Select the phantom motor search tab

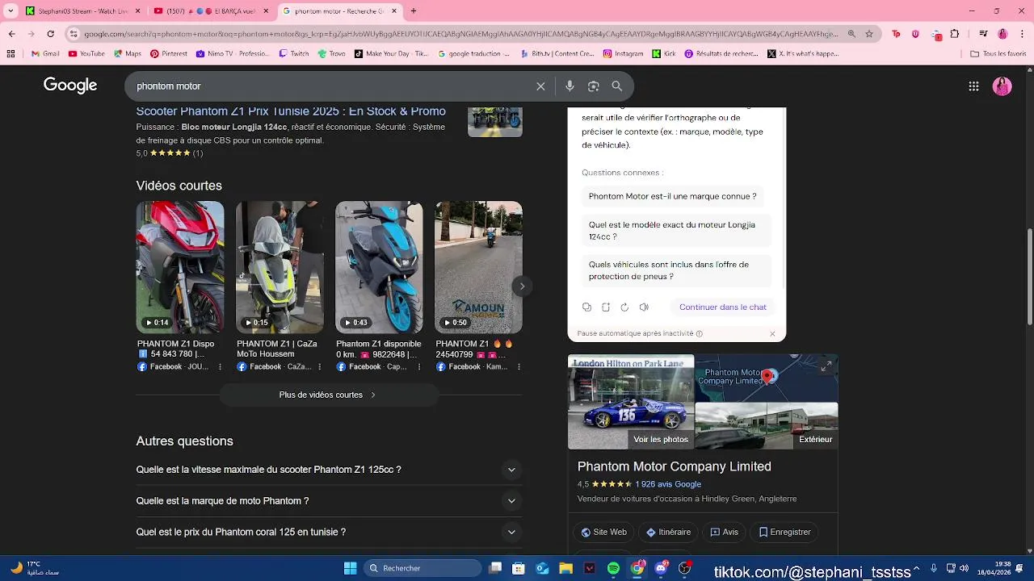(x=338, y=11)
